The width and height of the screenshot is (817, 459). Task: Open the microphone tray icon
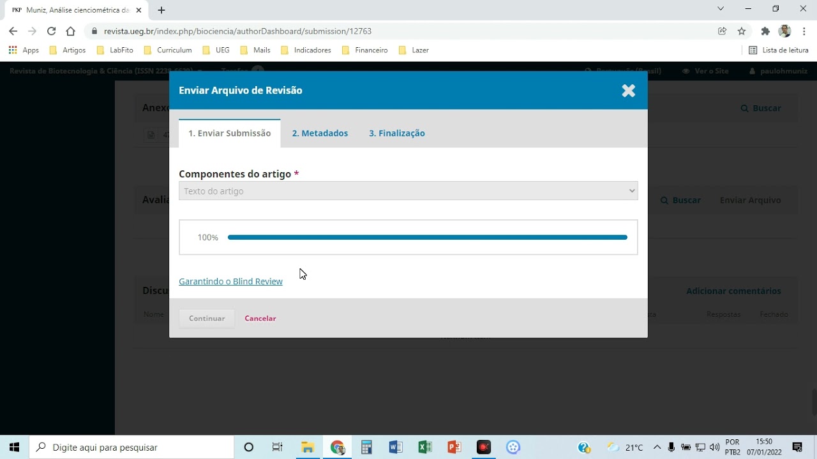[x=671, y=448]
